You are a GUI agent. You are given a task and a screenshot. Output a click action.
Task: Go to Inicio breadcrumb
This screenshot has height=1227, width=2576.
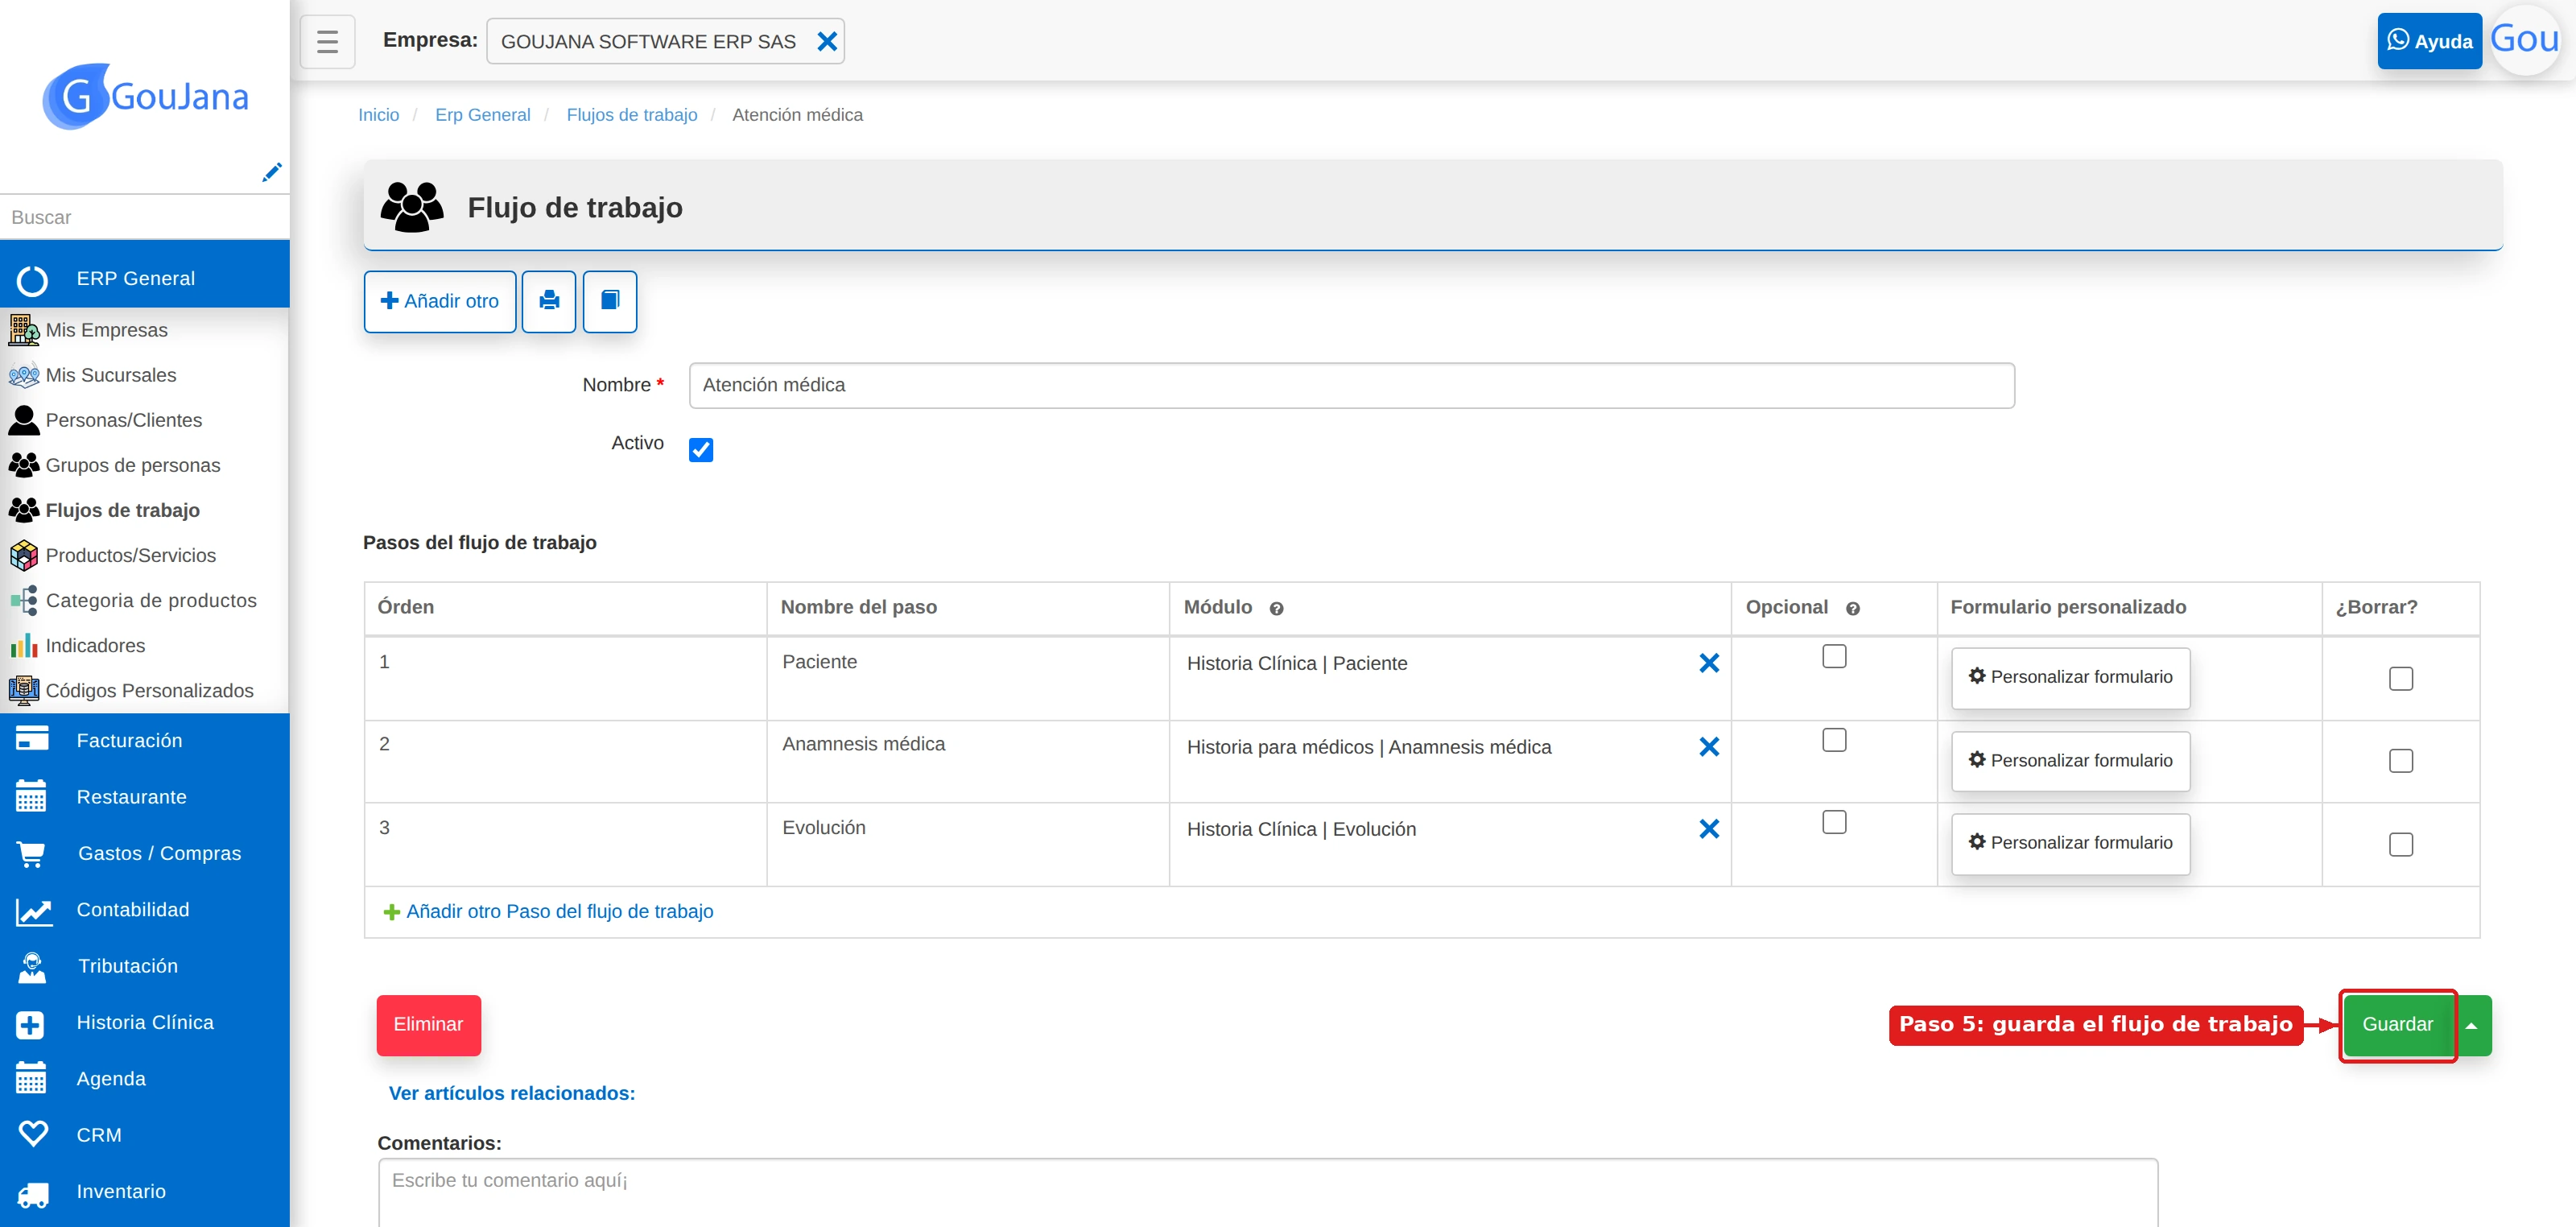click(378, 115)
